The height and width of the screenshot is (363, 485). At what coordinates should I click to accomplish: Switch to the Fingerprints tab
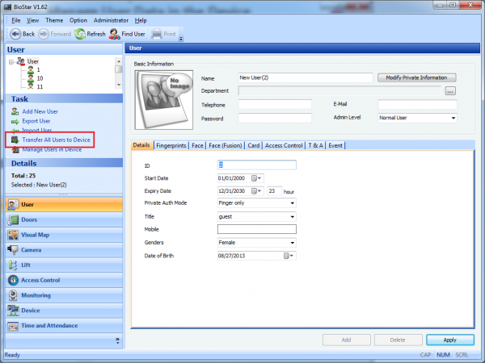pyautogui.click(x=171, y=145)
